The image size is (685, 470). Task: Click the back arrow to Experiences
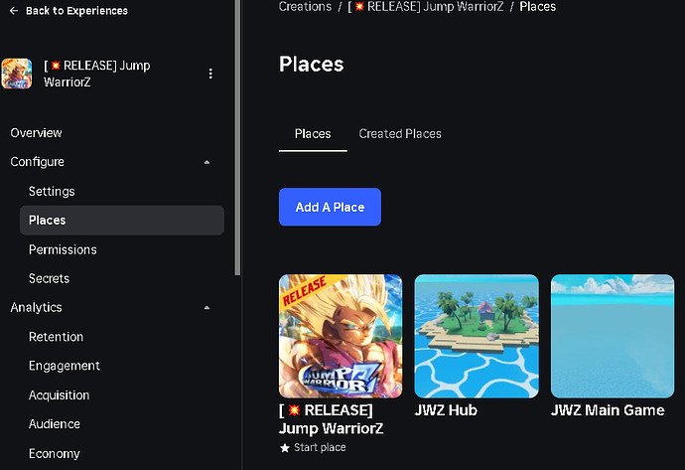14,11
